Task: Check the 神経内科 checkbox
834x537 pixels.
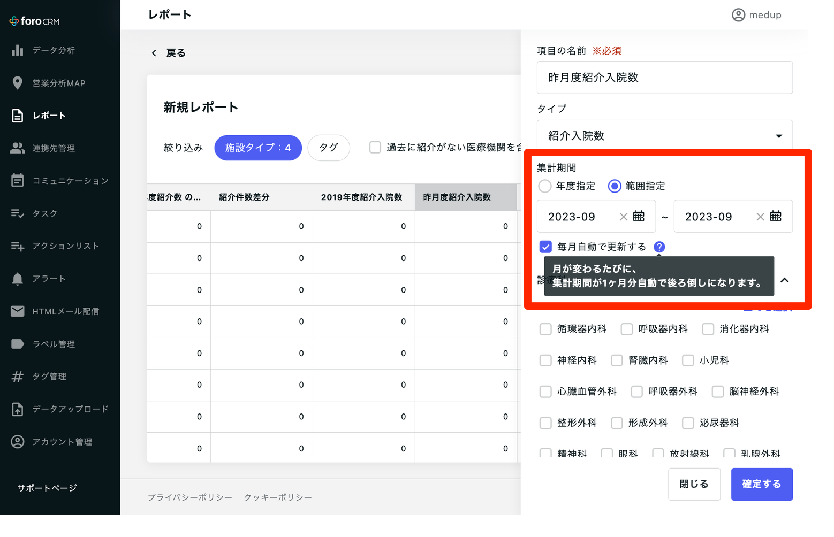Action: (545, 360)
